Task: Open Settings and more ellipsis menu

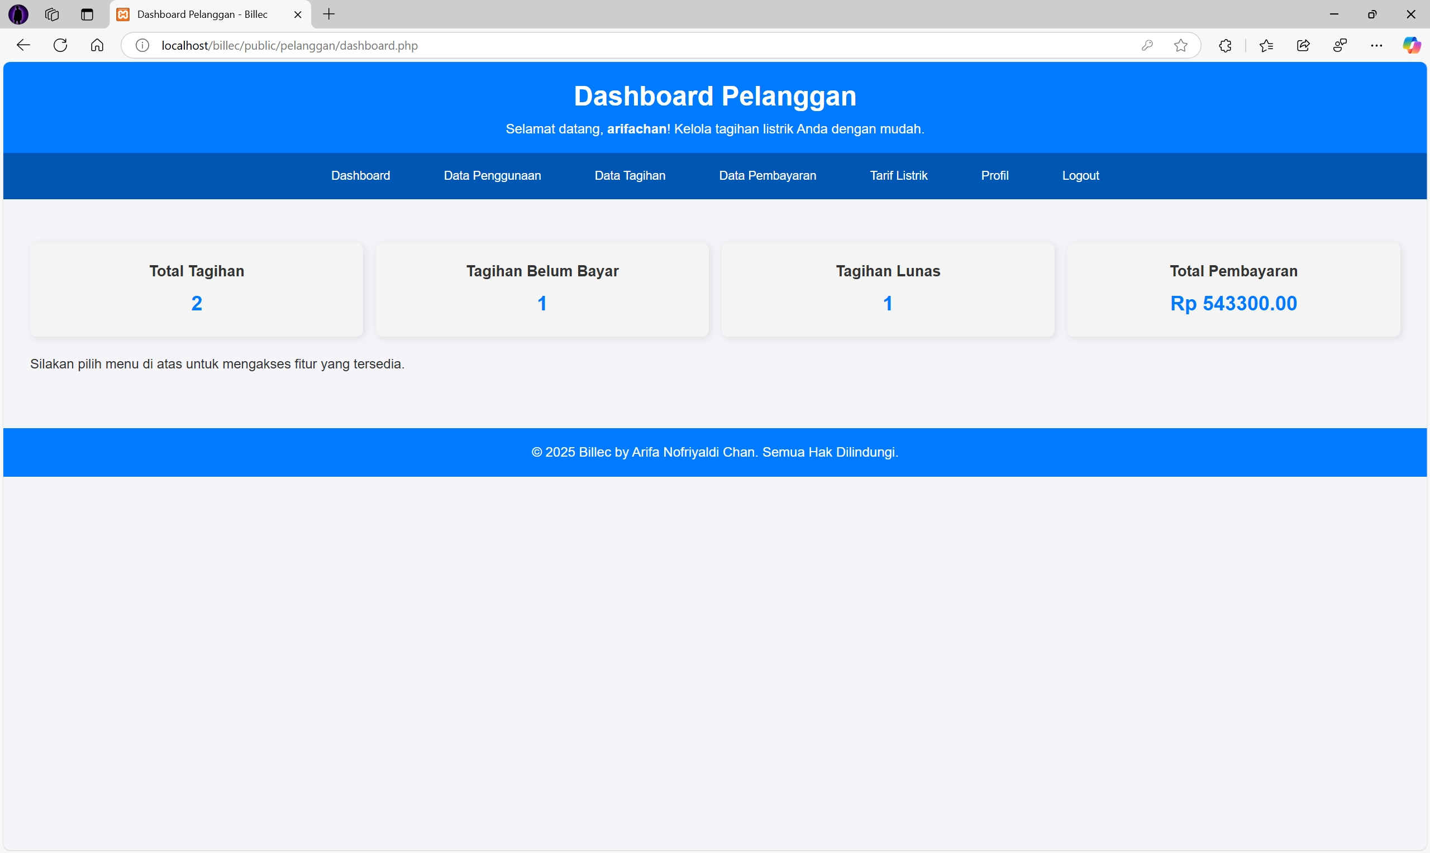Action: pyautogui.click(x=1376, y=45)
